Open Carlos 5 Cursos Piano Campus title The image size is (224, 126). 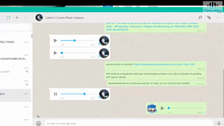[64, 18]
